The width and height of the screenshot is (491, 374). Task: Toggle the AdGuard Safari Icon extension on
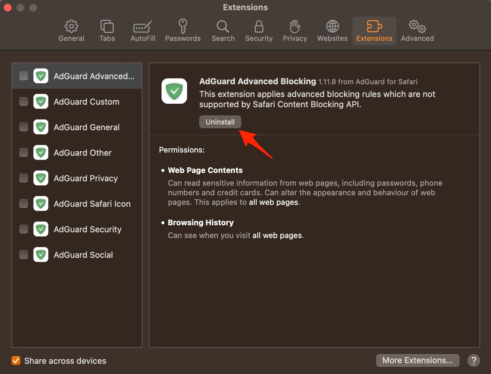pyautogui.click(x=23, y=203)
